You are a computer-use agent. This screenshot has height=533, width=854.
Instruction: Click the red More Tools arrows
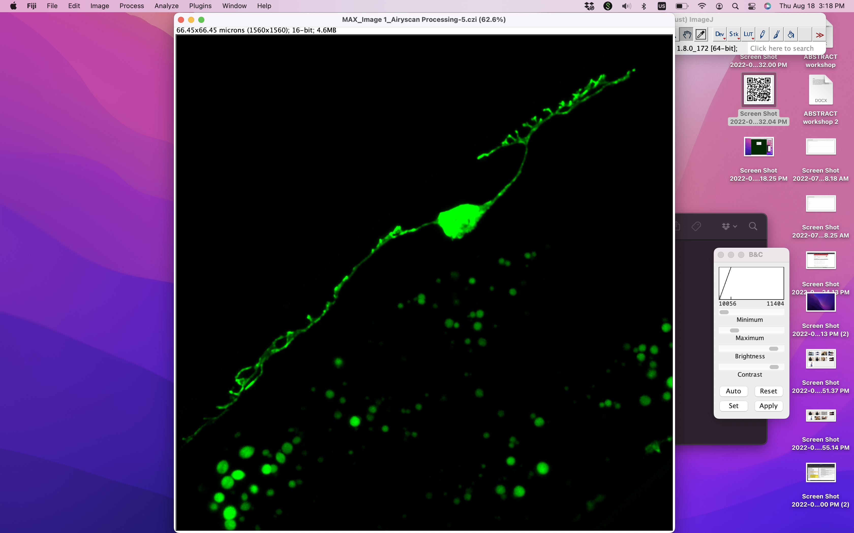point(819,35)
